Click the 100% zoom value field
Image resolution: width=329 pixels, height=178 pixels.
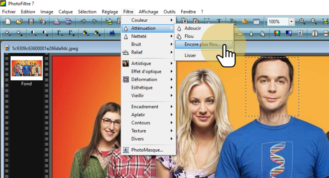pos(278,21)
